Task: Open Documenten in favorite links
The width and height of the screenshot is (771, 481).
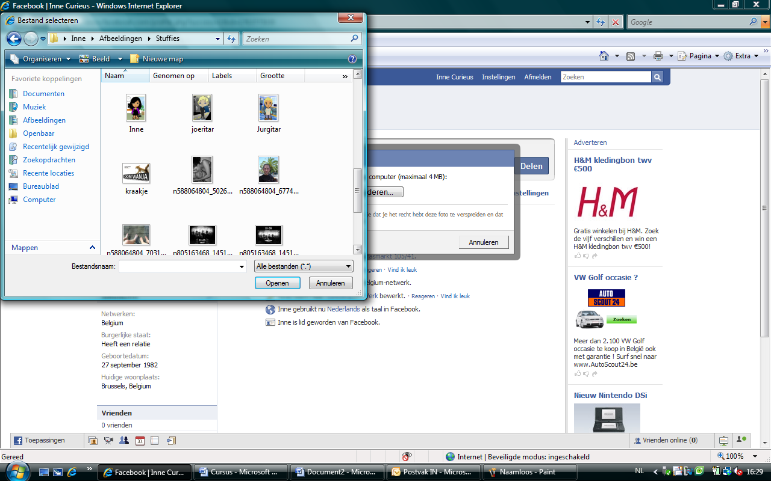Action: tap(43, 94)
